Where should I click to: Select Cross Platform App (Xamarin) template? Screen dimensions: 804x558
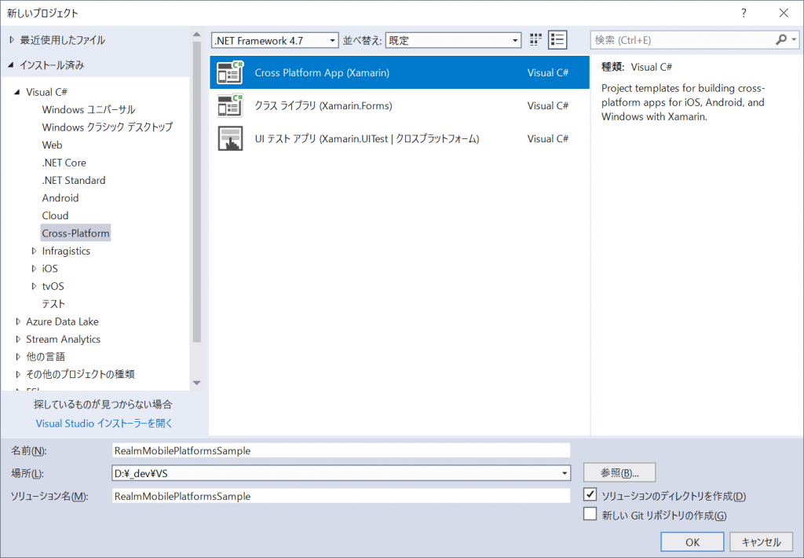point(400,72)
